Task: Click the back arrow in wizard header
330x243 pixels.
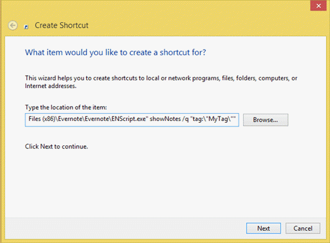Action: click(x=13, y=26)
